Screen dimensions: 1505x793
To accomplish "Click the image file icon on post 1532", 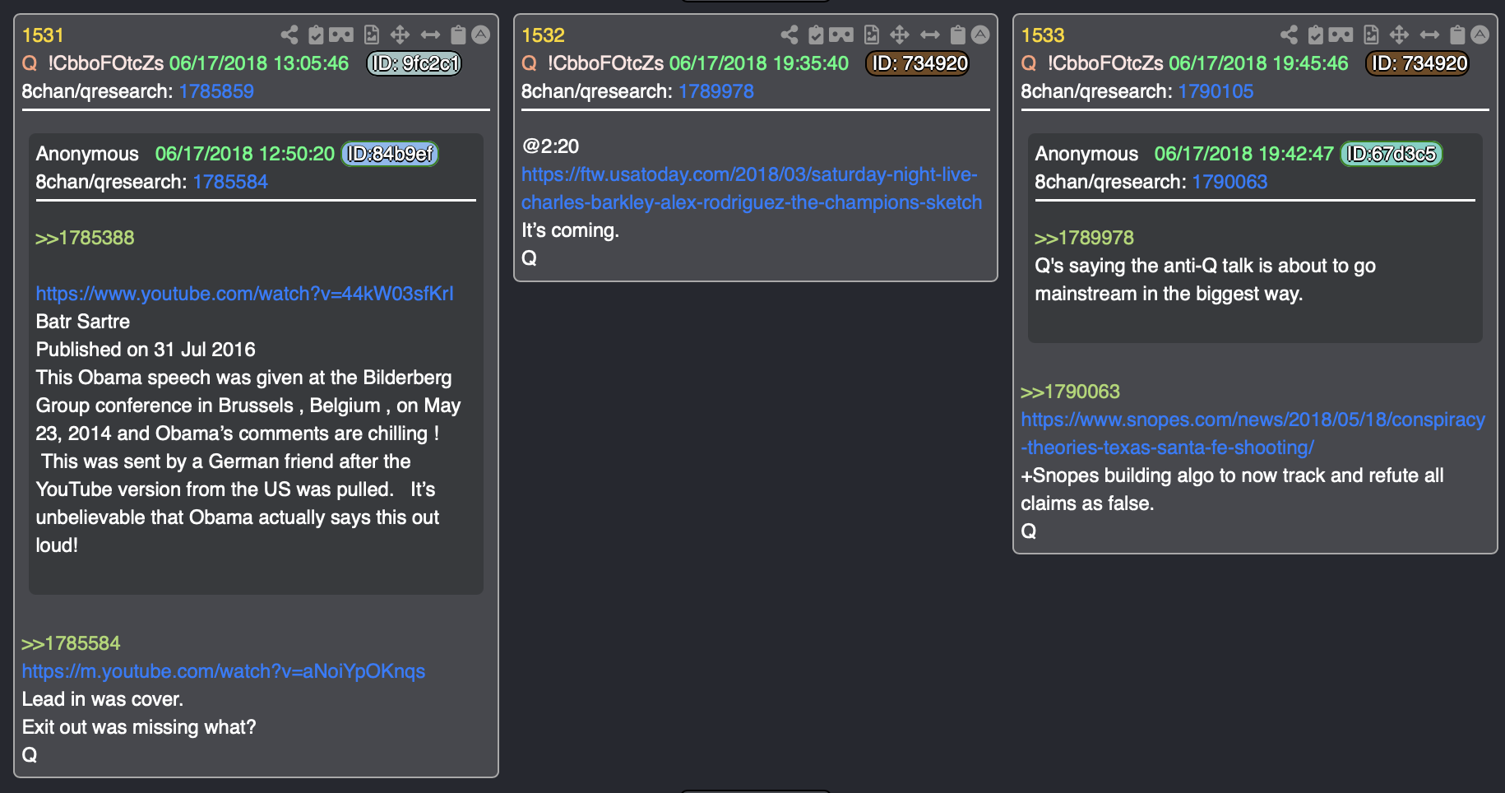I will point(872,35).
